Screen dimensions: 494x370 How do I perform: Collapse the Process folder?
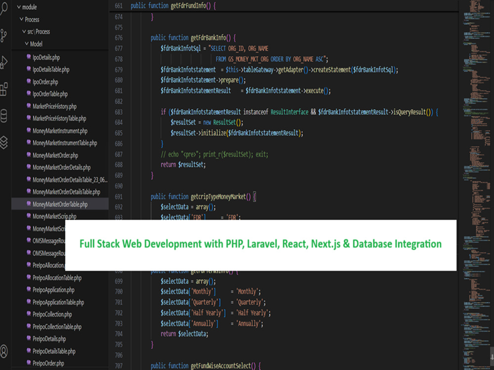pyautogui.click(x=29, y=19)
